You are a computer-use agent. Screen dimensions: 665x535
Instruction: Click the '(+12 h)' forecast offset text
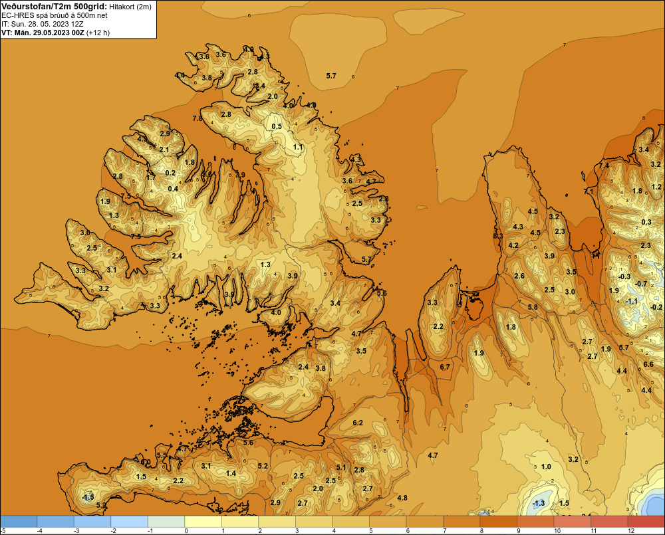[98, 32]
